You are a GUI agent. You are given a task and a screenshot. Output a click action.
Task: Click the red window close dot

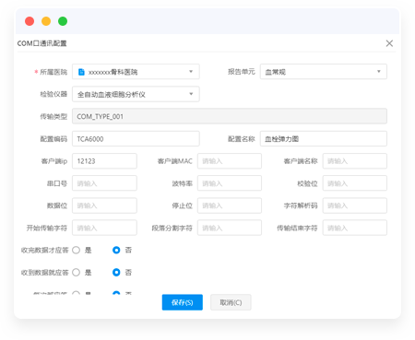tap(30, 21)
